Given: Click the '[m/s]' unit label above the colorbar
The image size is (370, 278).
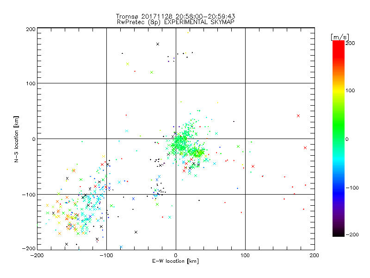Looking at the screenshot, I should tap(340, 37).
